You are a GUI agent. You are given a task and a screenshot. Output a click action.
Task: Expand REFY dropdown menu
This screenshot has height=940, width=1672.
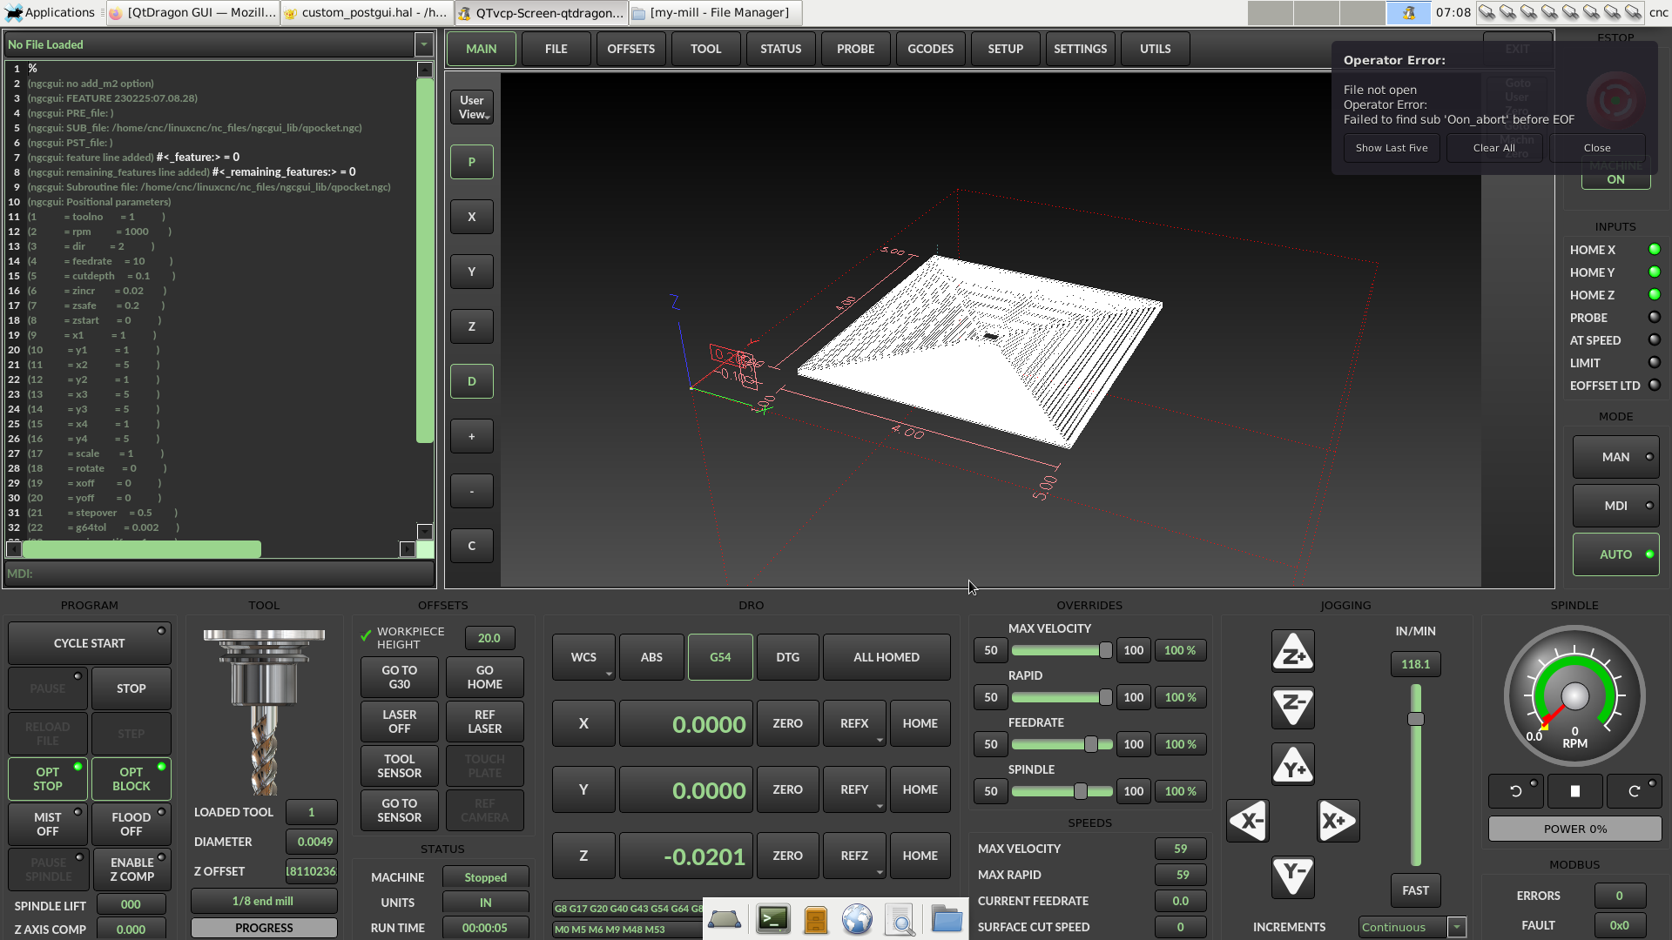click(x=854, y=789)
